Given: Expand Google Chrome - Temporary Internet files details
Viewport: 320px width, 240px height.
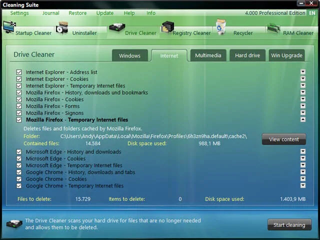Looking at the screenshot, I should (x=303, y=185).
